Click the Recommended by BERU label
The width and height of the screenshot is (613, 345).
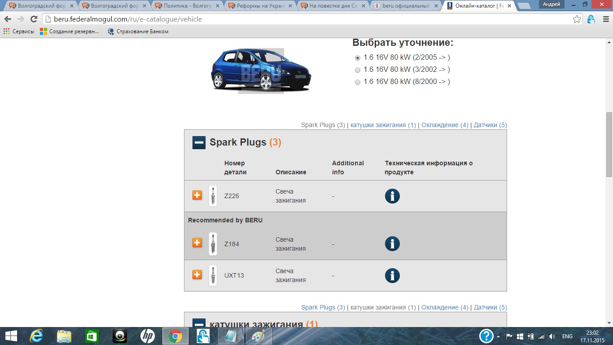225,220
